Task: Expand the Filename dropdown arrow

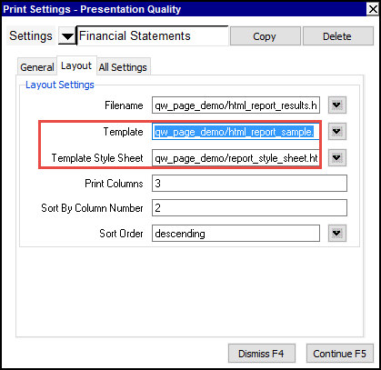Action: tap(337, 105)
